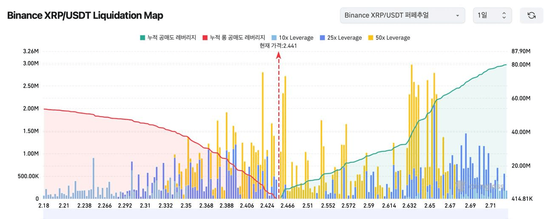Click the 2.31 price axis label
The height and width of the screenshot is (219, 544).
coord(145,206)
